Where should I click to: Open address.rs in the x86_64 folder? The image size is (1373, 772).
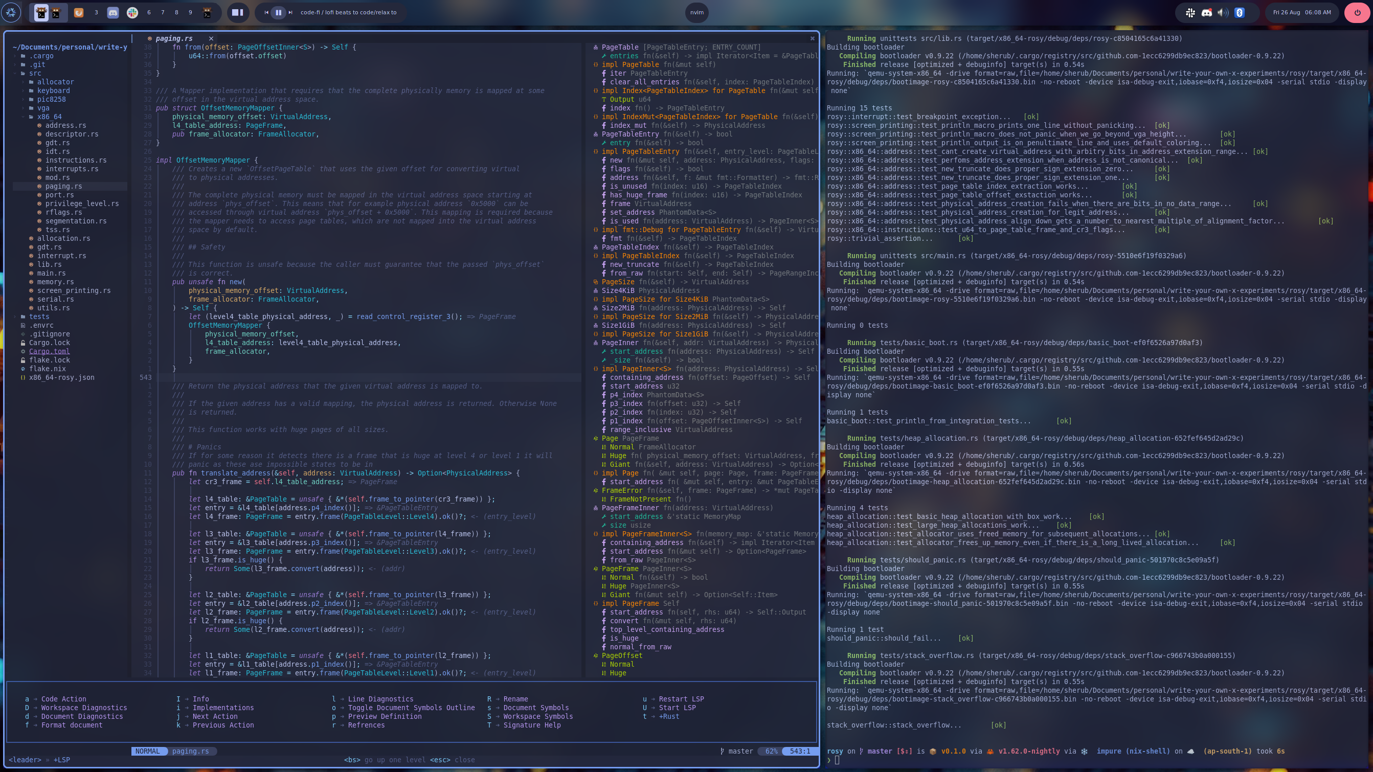pos(65,125)
